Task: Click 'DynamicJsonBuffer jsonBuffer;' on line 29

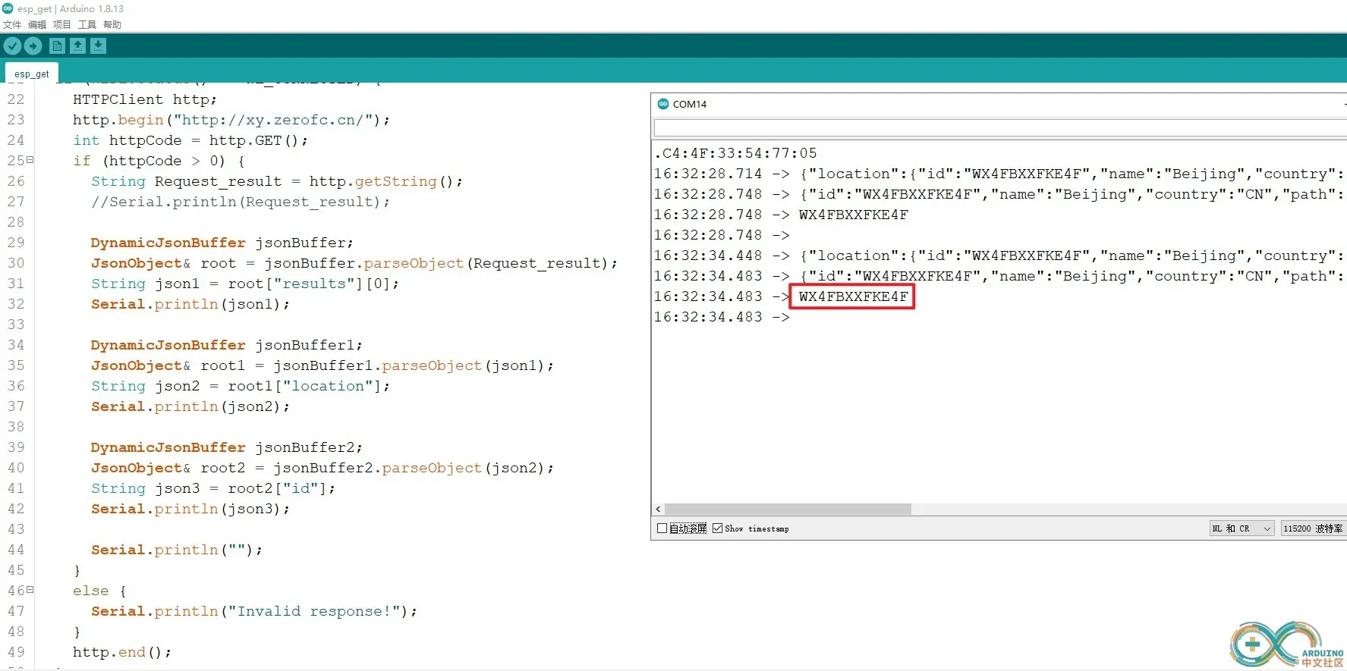Action: point(222,243)
